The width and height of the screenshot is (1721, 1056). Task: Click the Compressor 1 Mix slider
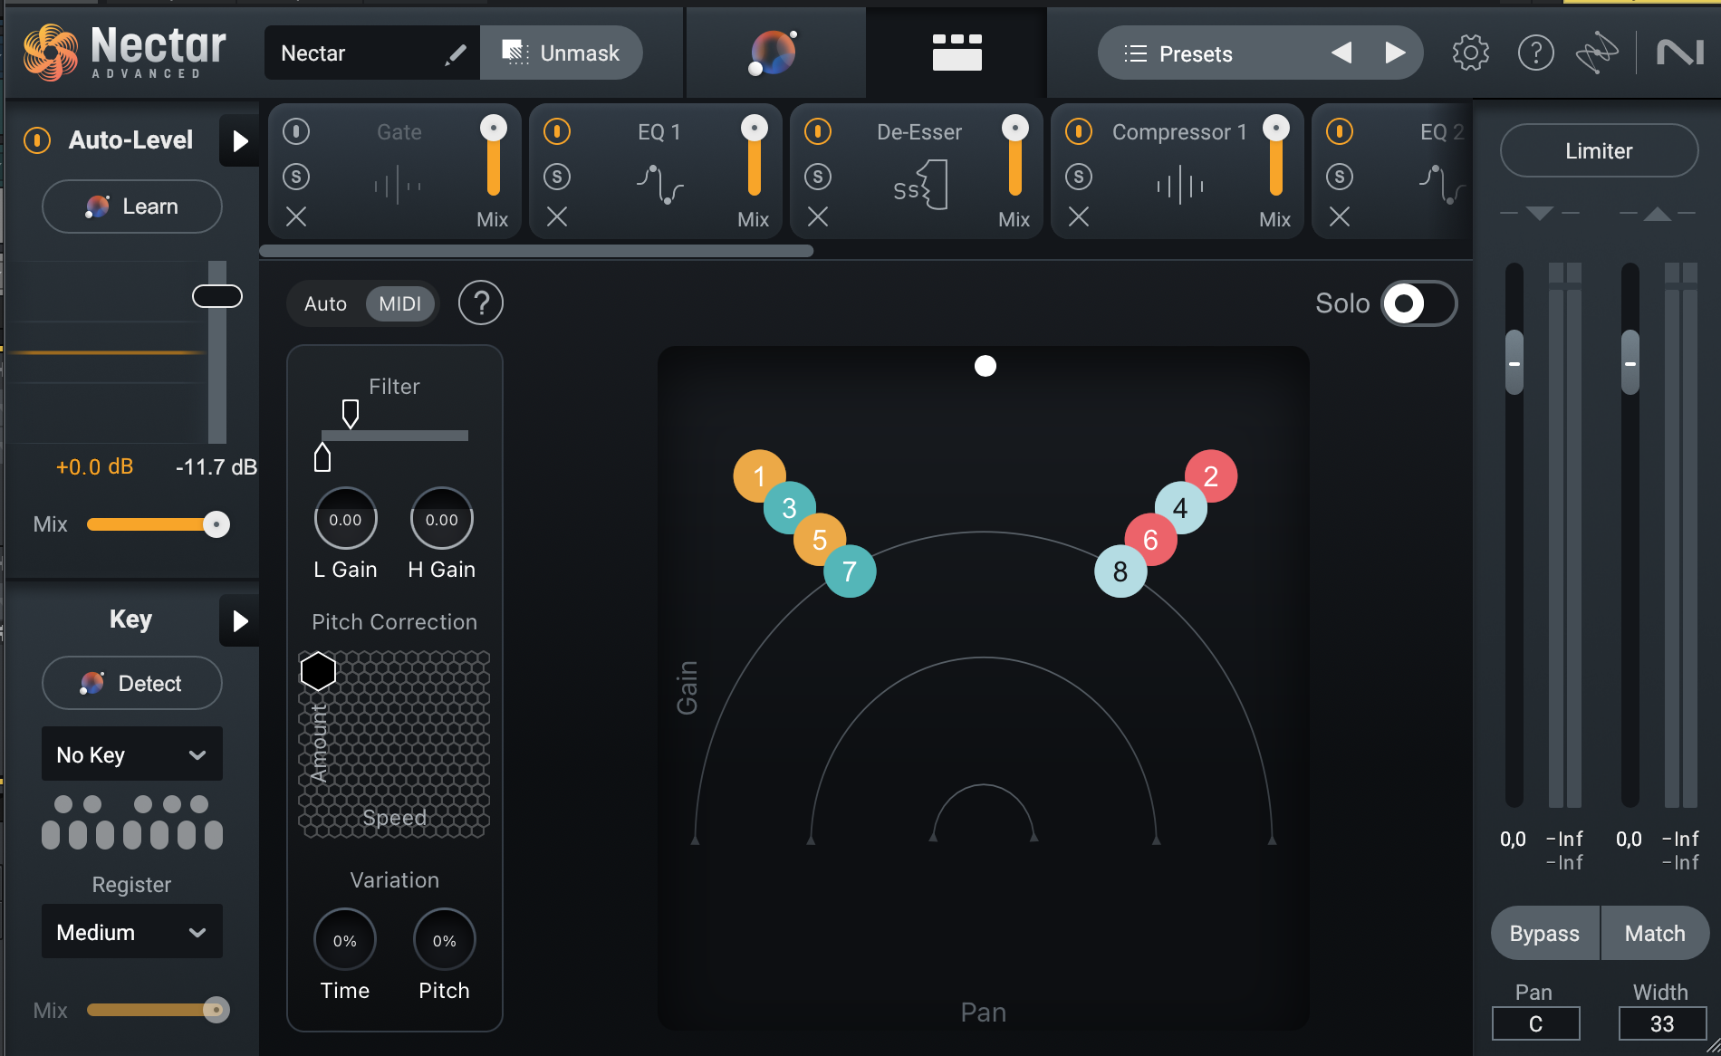(1276, 155)
